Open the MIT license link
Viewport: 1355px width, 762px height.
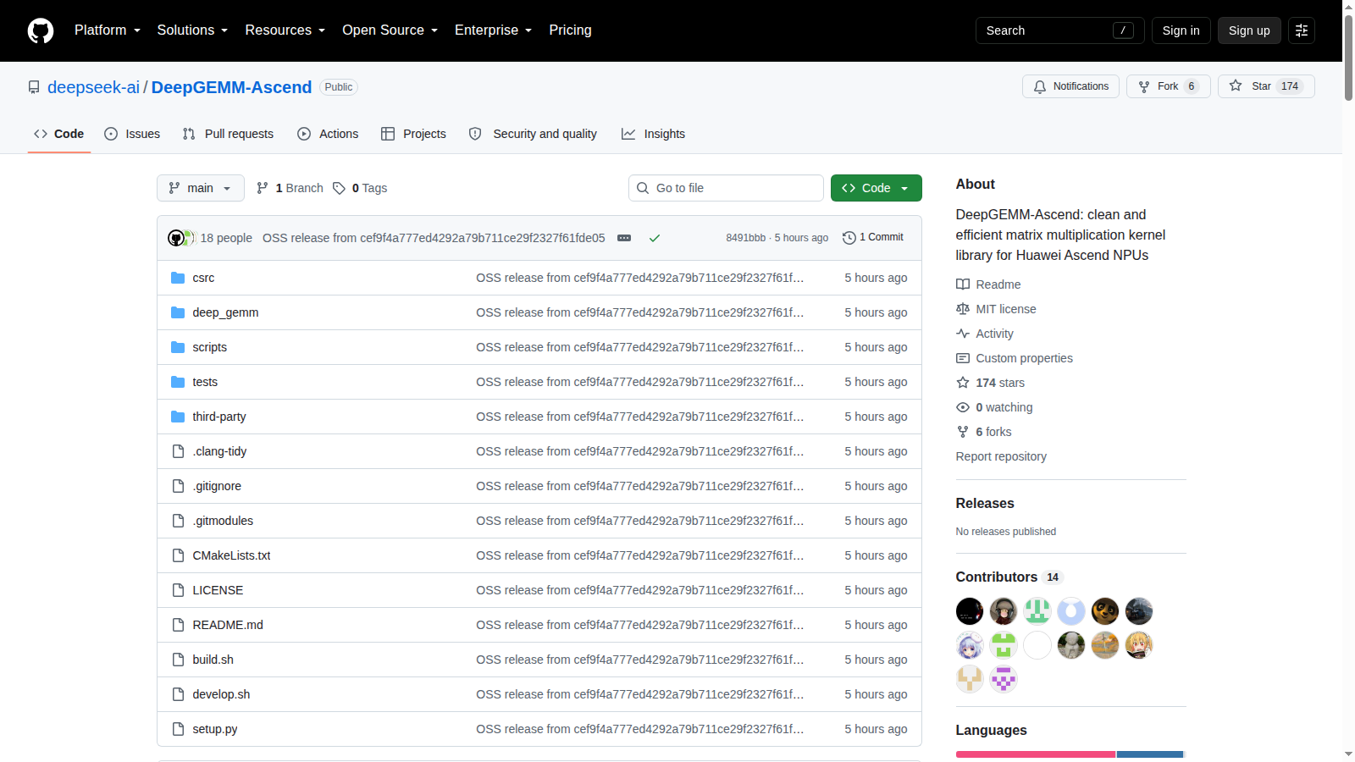(x=996, y=309)
